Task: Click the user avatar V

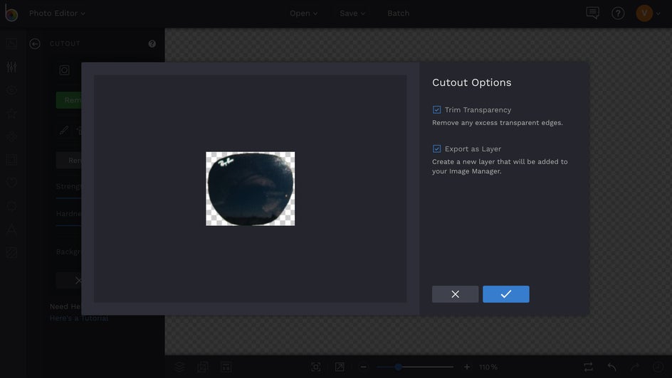Action: click(x=644, y=13)
